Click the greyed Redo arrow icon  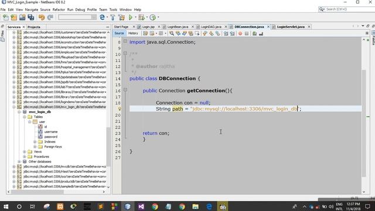[50, 17]
